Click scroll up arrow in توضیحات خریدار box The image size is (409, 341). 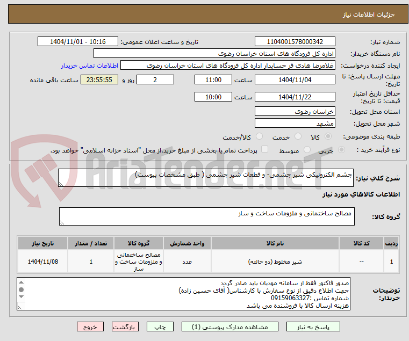[x=21, y=282]
